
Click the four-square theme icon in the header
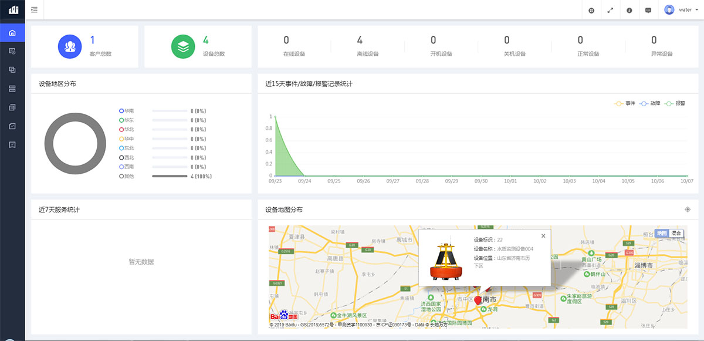(x=591, y=10)
